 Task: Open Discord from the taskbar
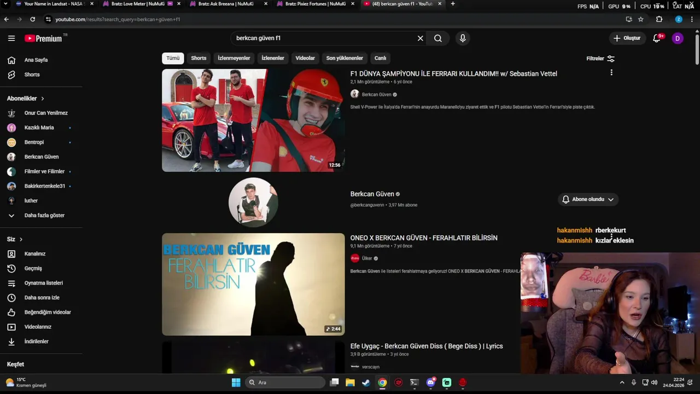click(x=431, y=383)
